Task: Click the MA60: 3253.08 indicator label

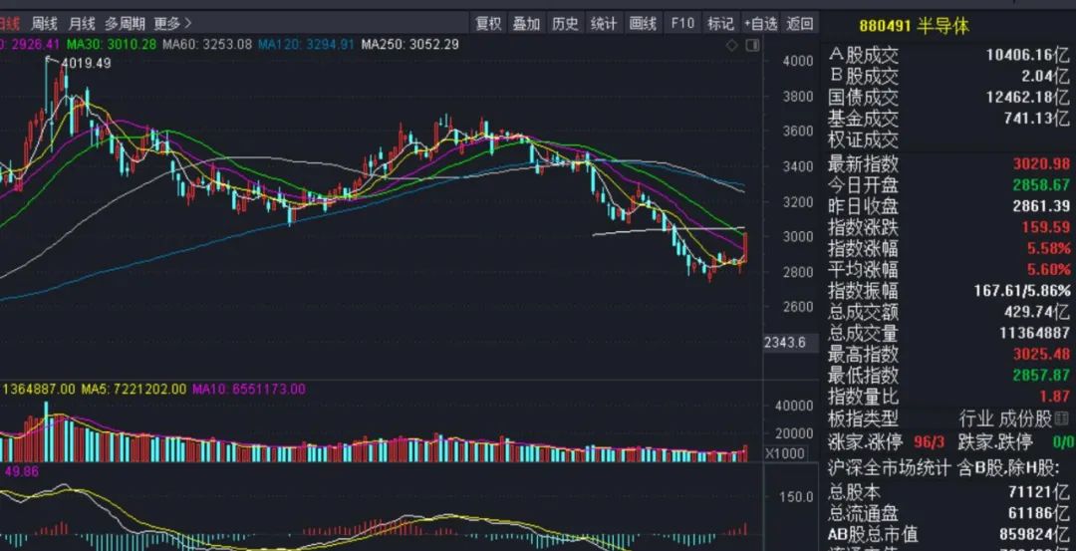Action: pos(207,45)
